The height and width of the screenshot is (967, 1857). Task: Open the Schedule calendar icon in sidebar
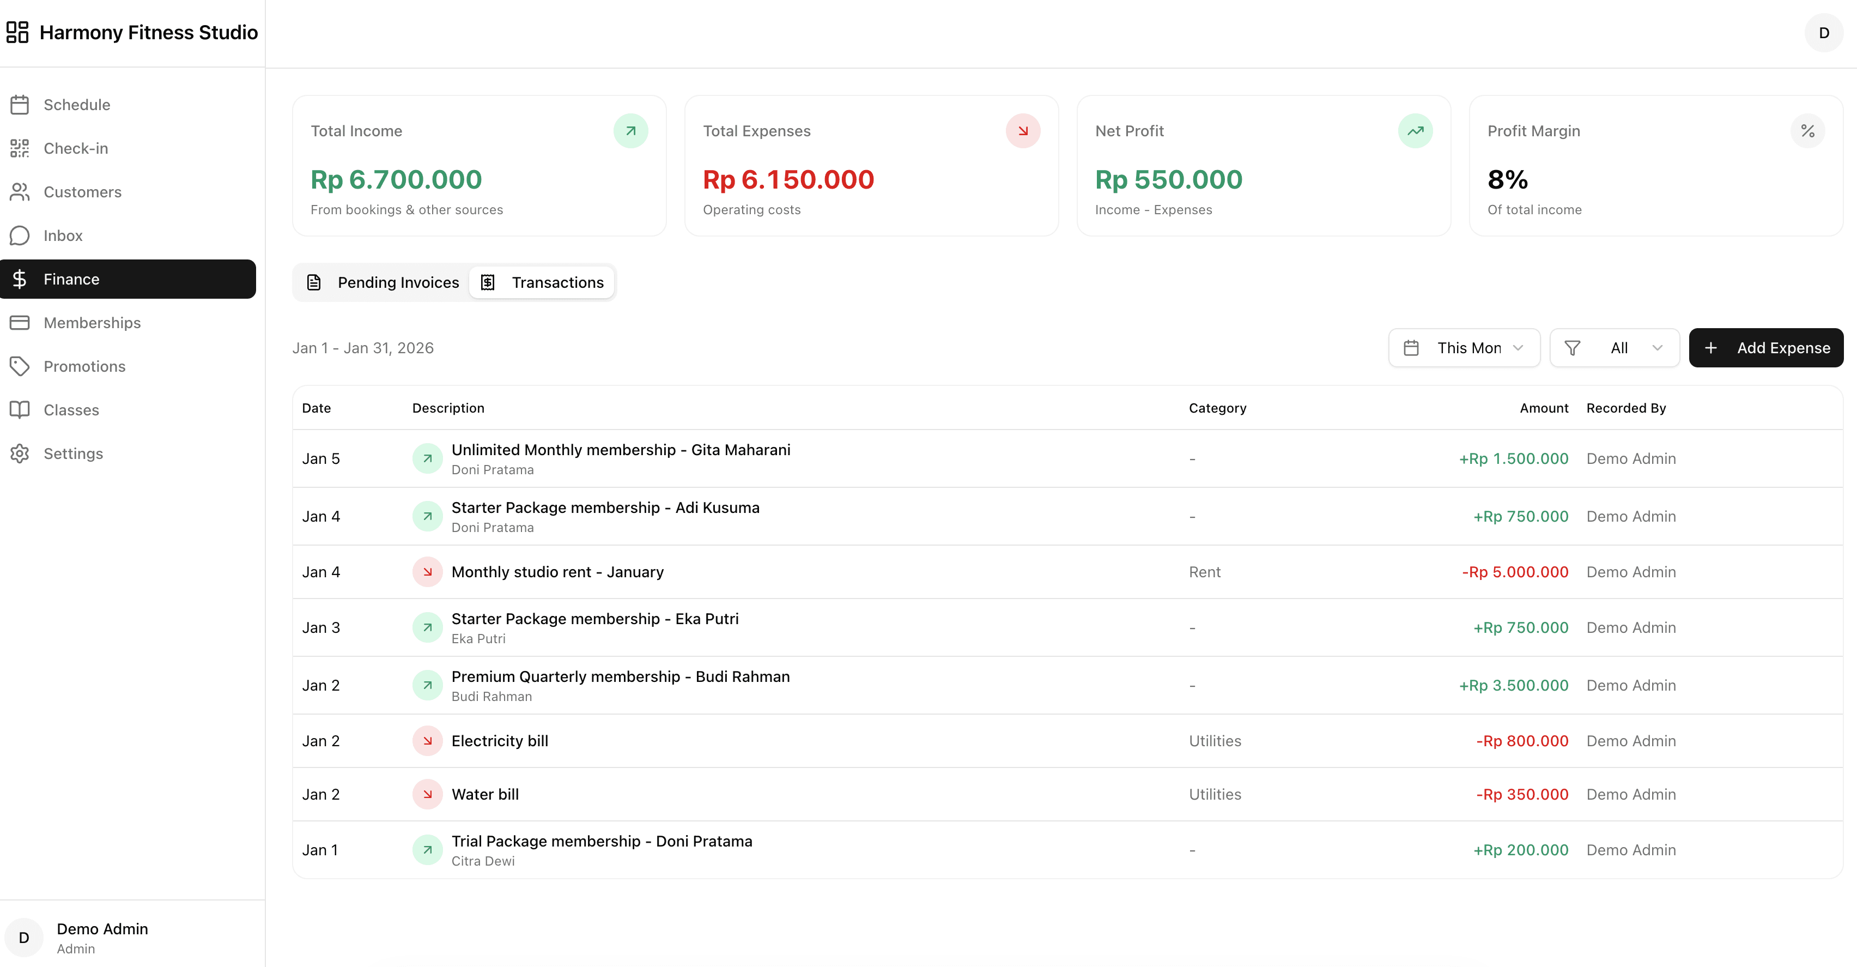point(20,105)
